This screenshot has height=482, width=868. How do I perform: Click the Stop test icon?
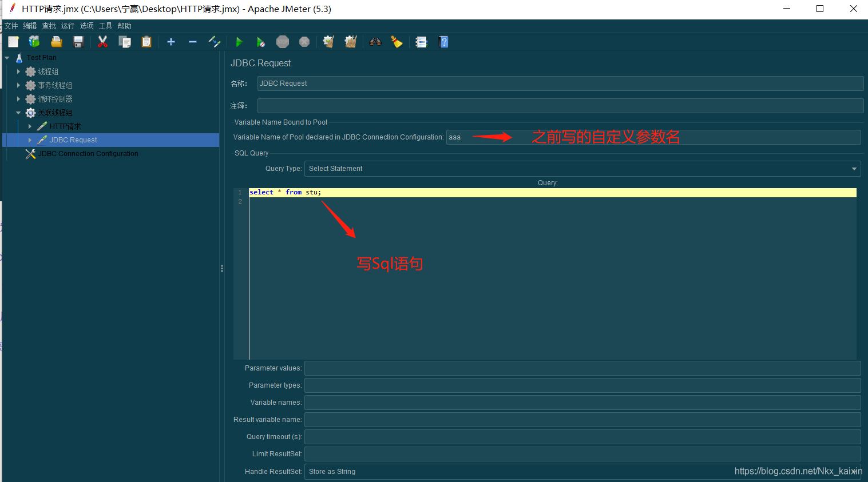click(x=283, y=42)
